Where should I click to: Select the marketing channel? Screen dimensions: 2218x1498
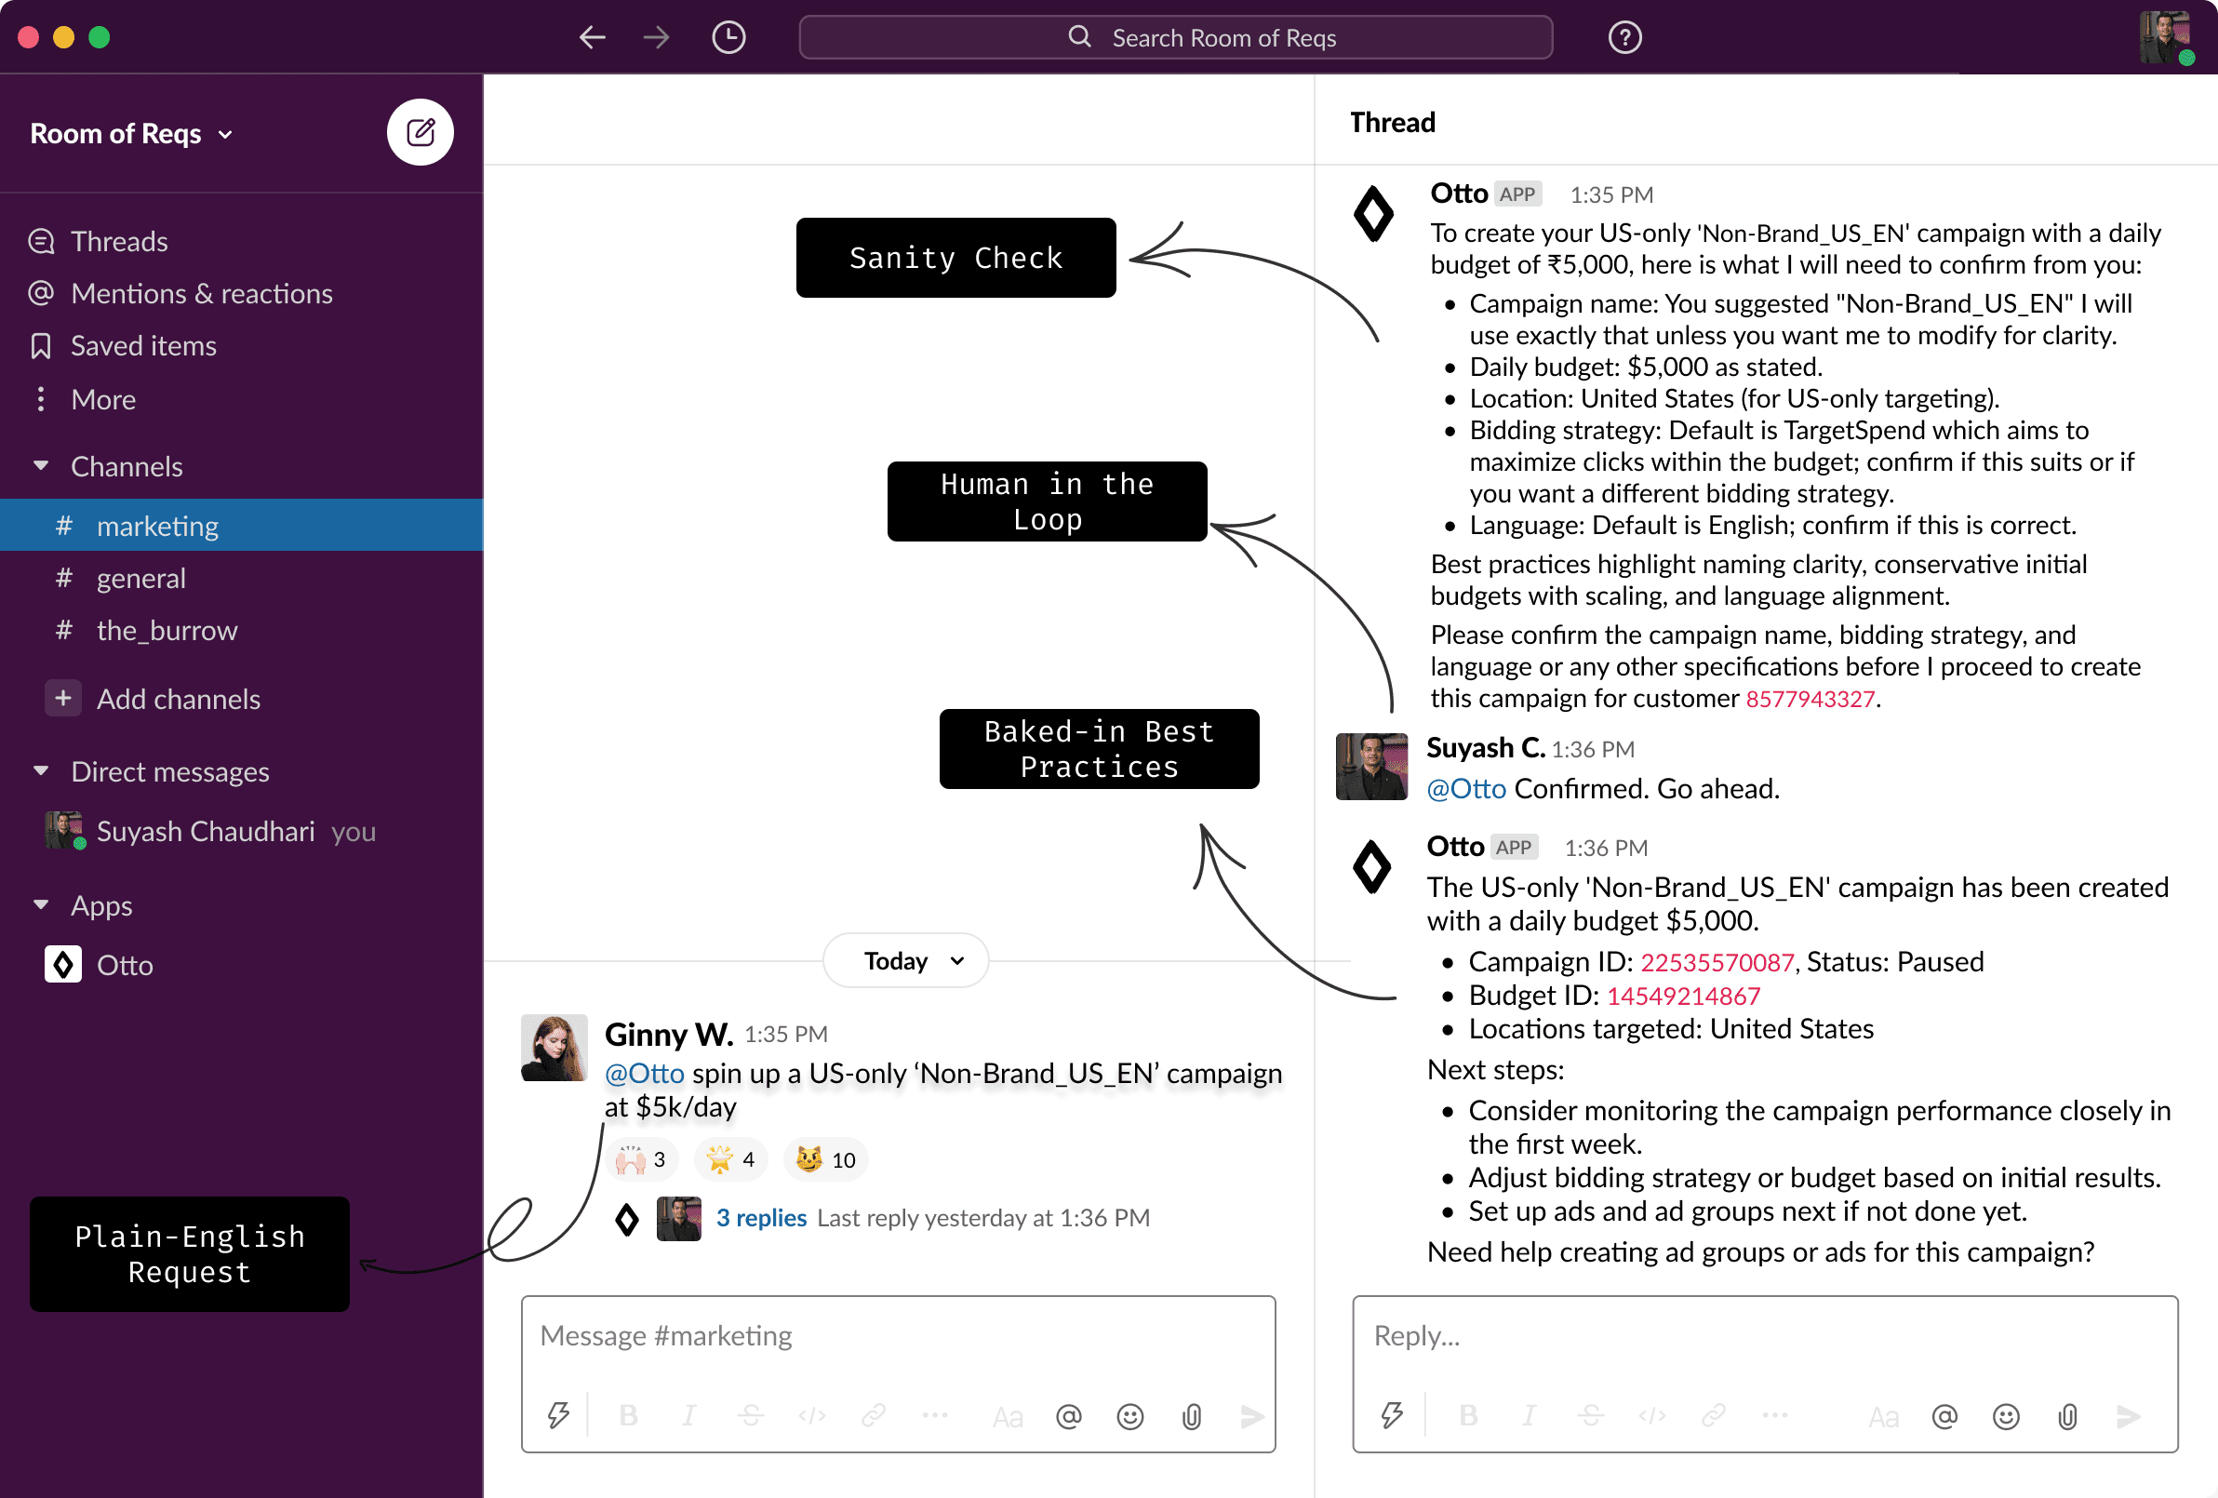[x=242, y=525]
